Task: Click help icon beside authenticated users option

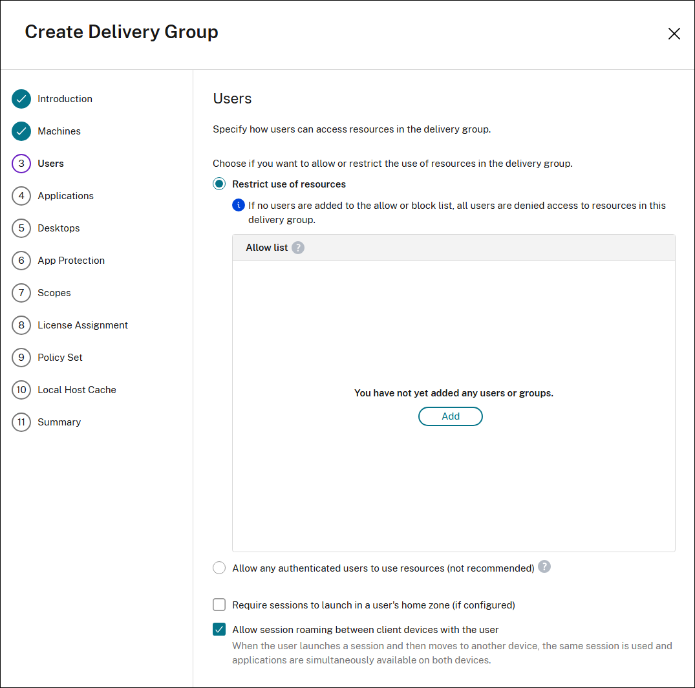Action: point(544,567)
